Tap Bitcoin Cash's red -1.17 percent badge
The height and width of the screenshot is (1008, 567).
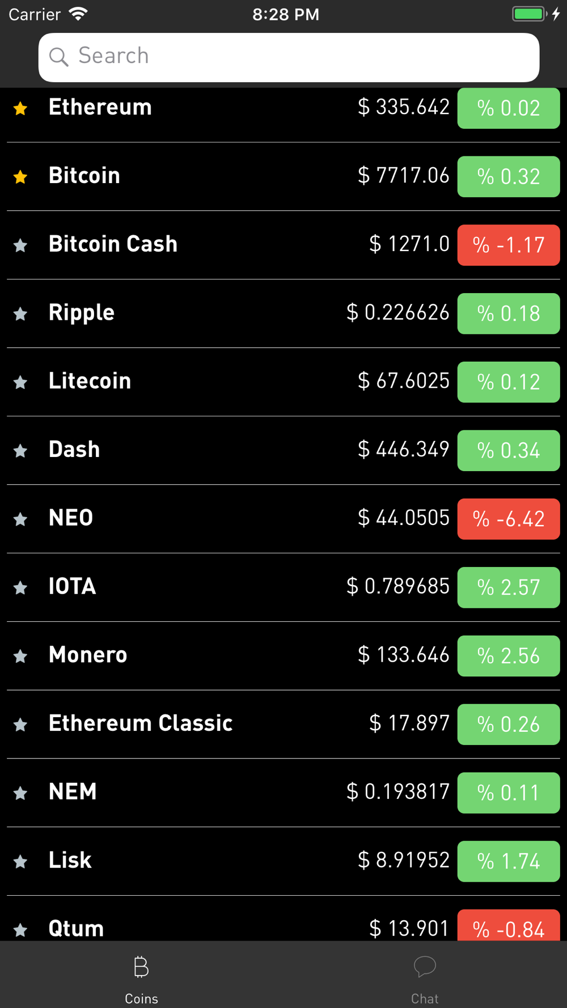pyautogui.click(x=509, y=245)
